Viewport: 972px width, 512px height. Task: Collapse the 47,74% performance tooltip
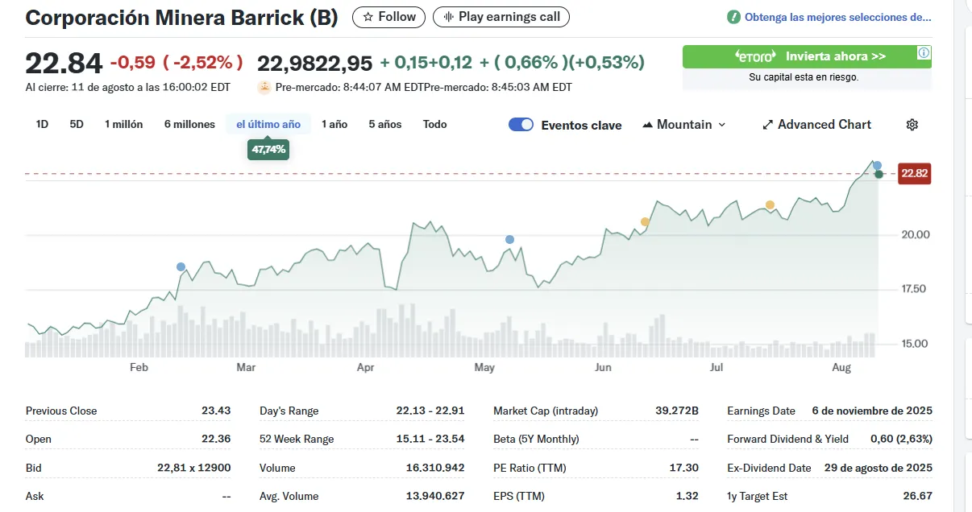268,149
